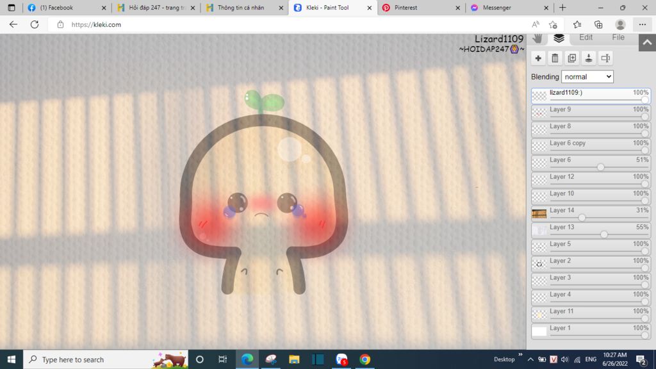
Task: Open the Blending mode dropdown
Action: click(587, 77)
